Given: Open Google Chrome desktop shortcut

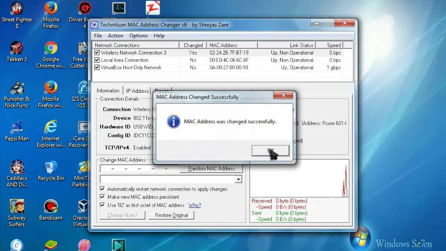Looking at the screenshot, I should point(51,55).
